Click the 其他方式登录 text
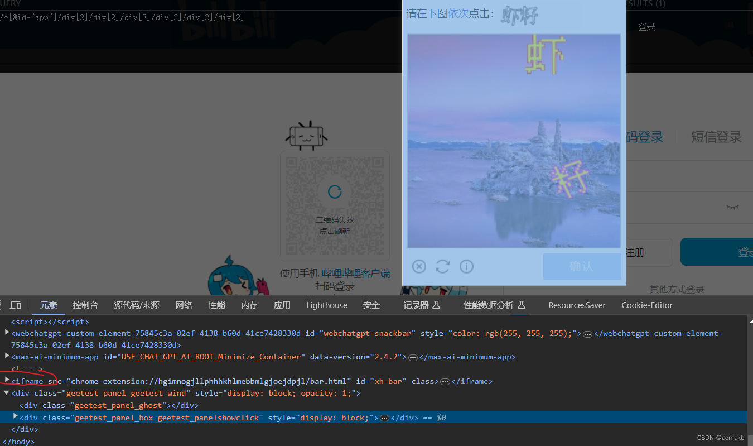The image size is (753, 446). point(677,290)
